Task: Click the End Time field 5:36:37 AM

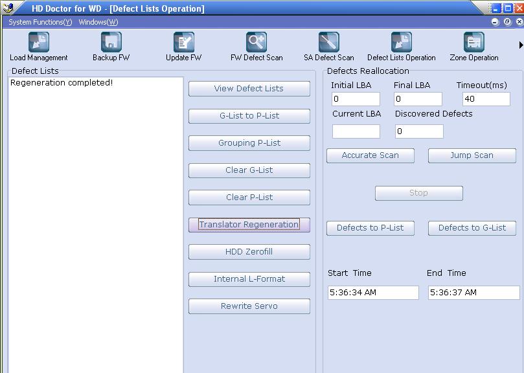Action: (474, 293)
